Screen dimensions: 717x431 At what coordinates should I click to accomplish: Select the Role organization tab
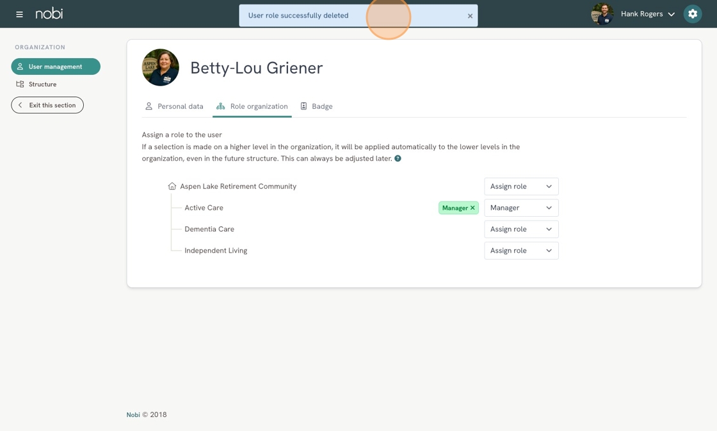tap(252, 107)
